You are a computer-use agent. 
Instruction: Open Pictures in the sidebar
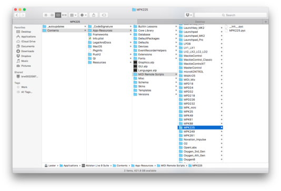(26, 66)
